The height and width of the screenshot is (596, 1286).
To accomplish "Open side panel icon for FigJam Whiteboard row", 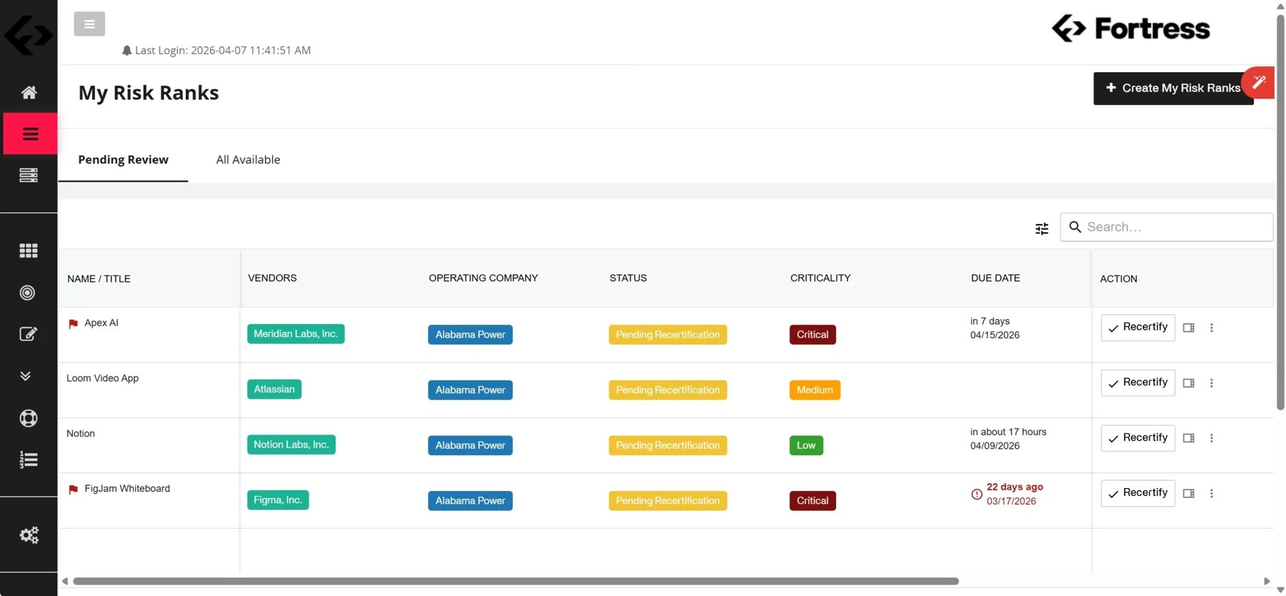I will tap(1189, 493).
